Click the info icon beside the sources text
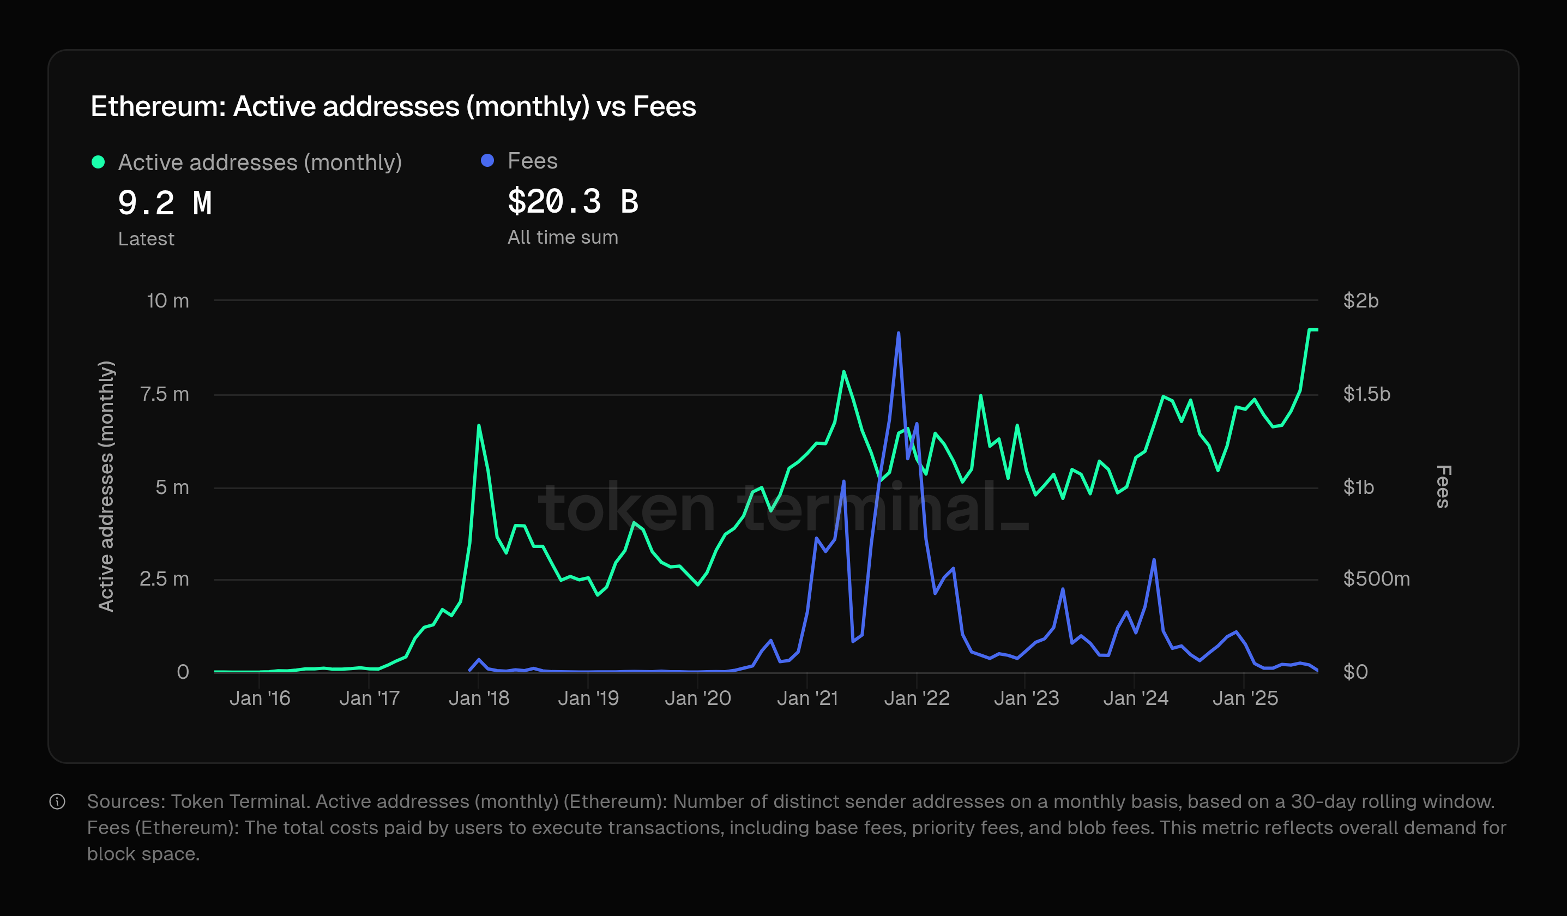The height and width of the screenshot is (916, 1567). pos(57,802)
